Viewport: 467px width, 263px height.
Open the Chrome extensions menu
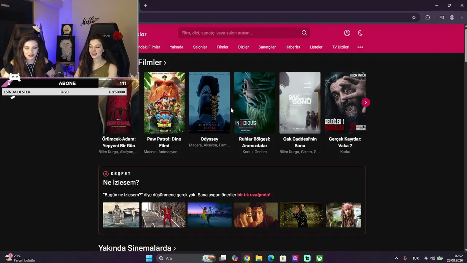pos(428,18)
